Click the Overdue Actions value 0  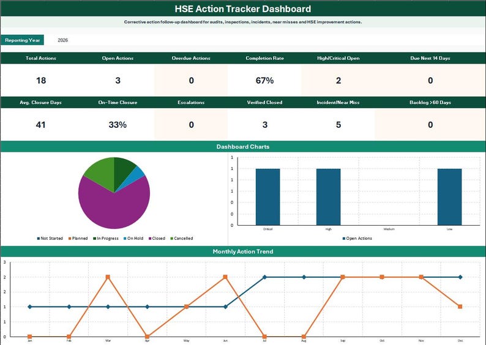pyautogui.click(x=191, y=81)
